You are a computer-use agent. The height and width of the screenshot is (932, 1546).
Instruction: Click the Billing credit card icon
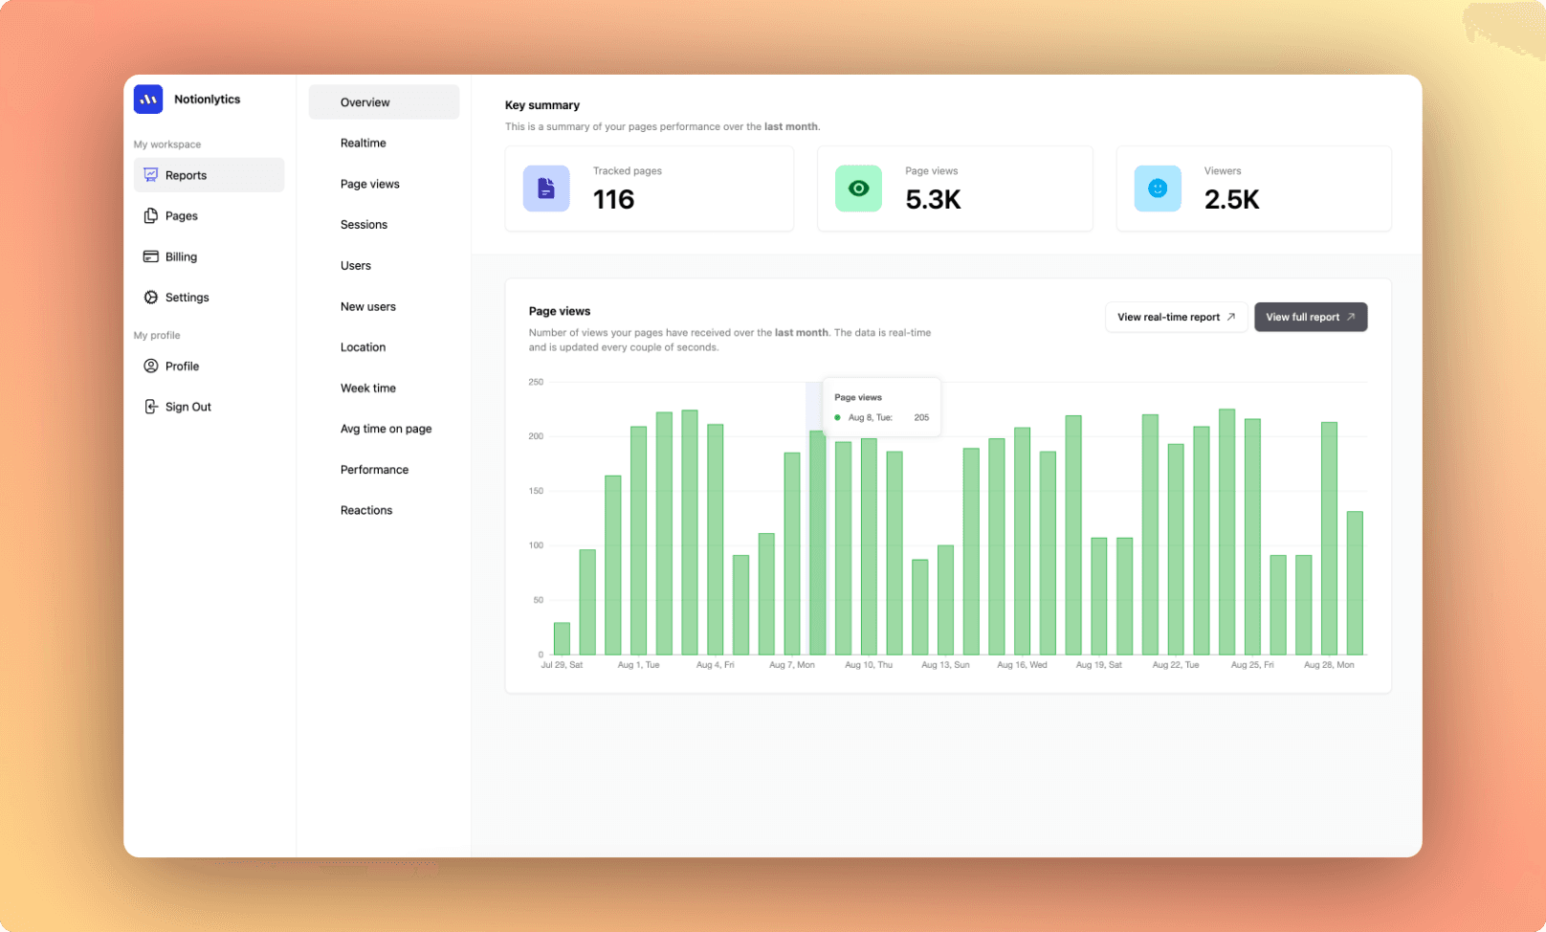tap(150, 256)
